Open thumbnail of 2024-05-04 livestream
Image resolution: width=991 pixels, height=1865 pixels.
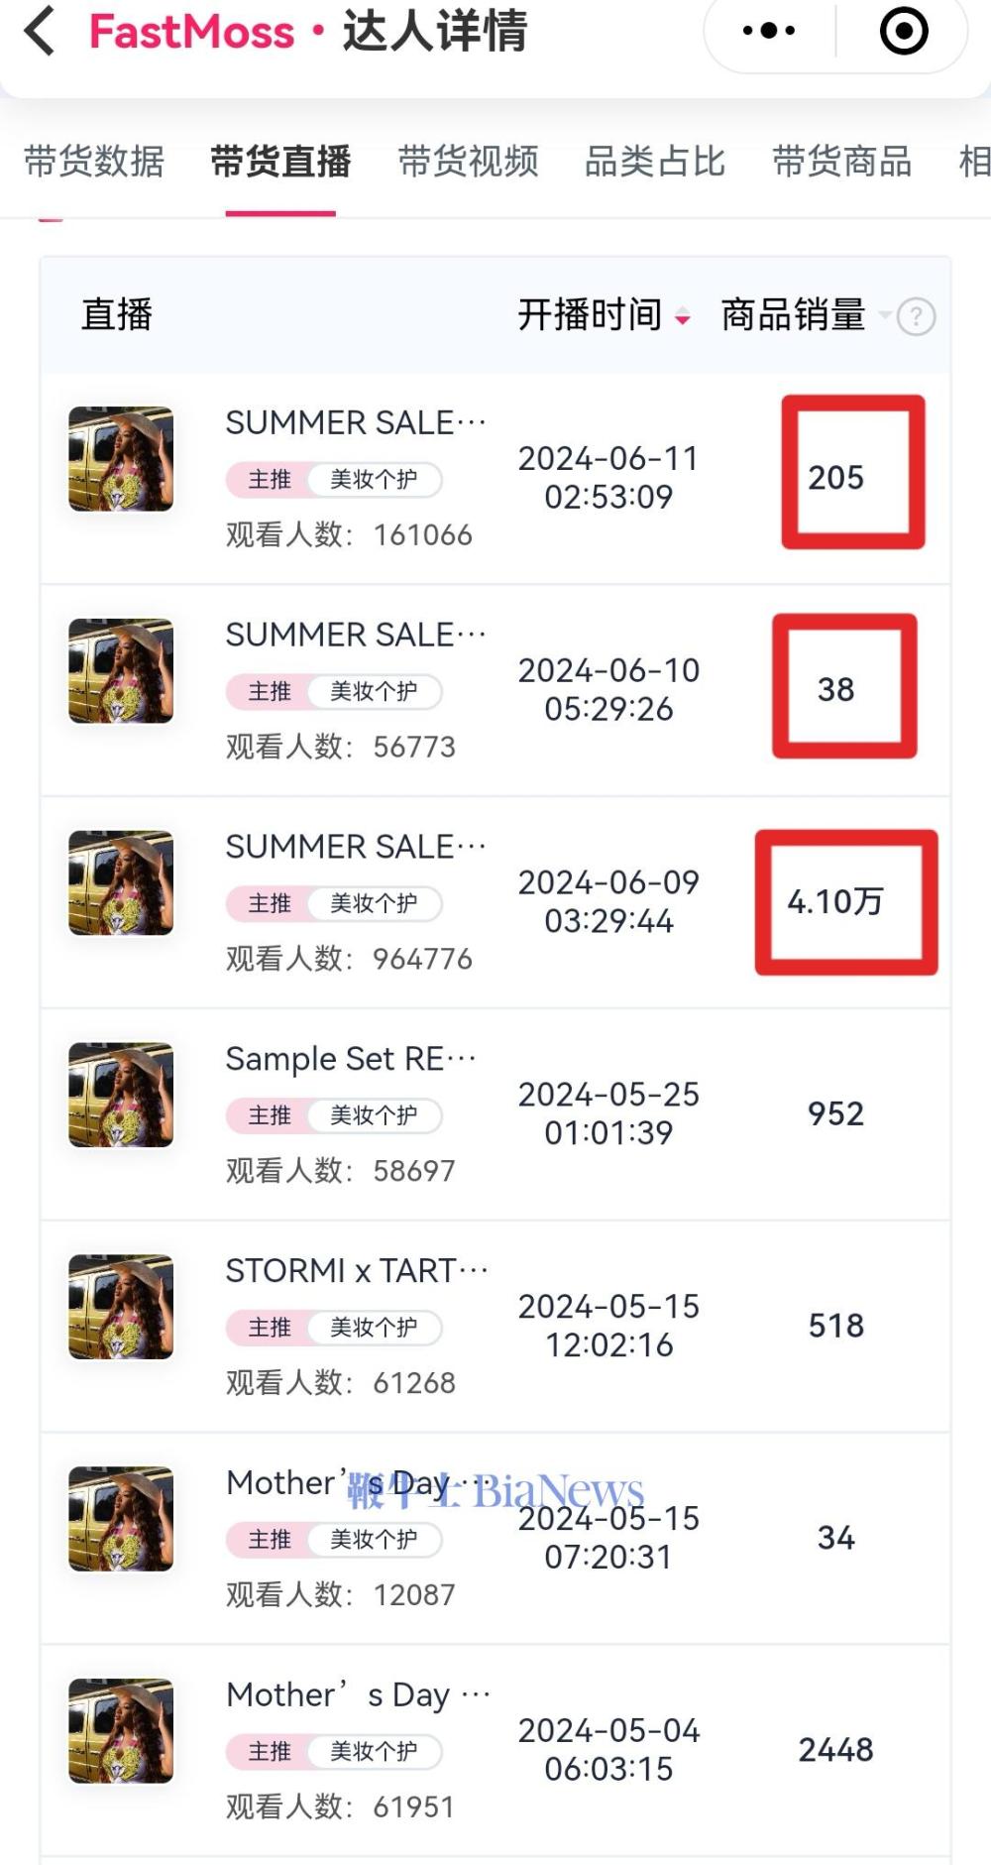point(121,1730)
